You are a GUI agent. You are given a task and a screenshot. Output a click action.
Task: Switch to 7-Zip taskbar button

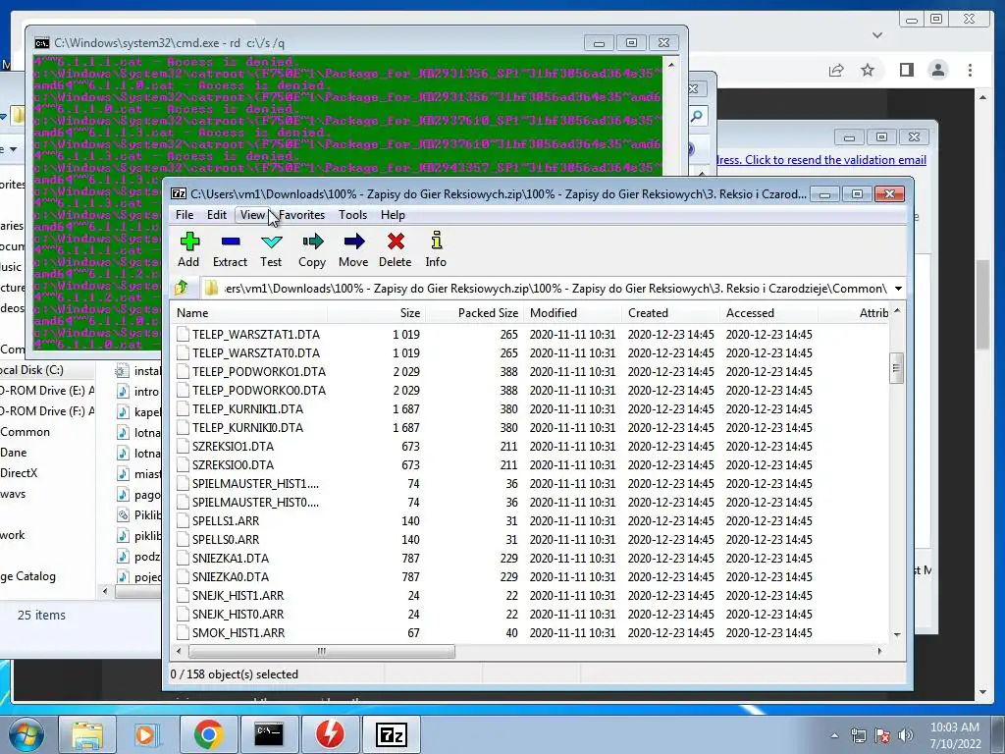click(x=391, y=734)
